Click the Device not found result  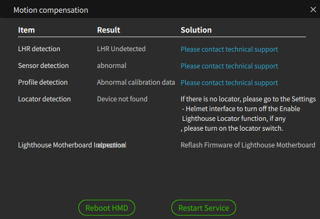click(122, 99)
